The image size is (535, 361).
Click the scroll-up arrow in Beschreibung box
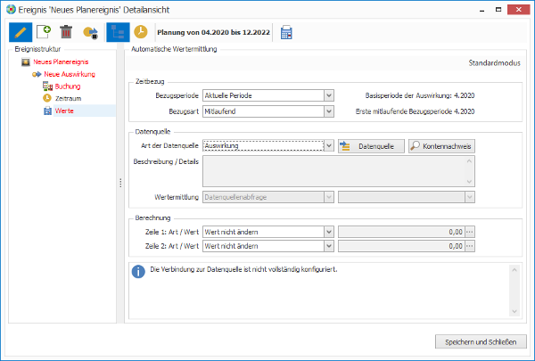[x=470, y=161]
